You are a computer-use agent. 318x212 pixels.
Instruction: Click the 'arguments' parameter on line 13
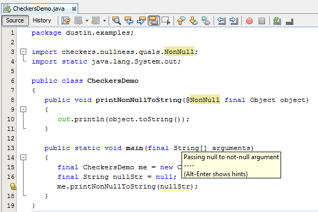coord(231,148)
